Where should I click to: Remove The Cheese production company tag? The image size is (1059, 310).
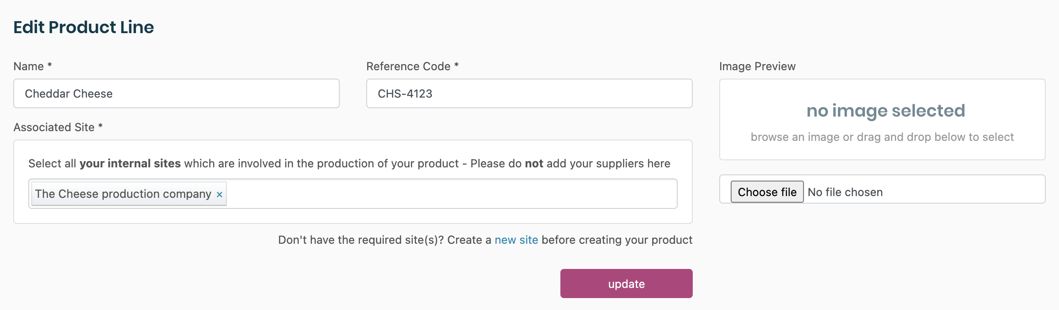tap(219, 194)
